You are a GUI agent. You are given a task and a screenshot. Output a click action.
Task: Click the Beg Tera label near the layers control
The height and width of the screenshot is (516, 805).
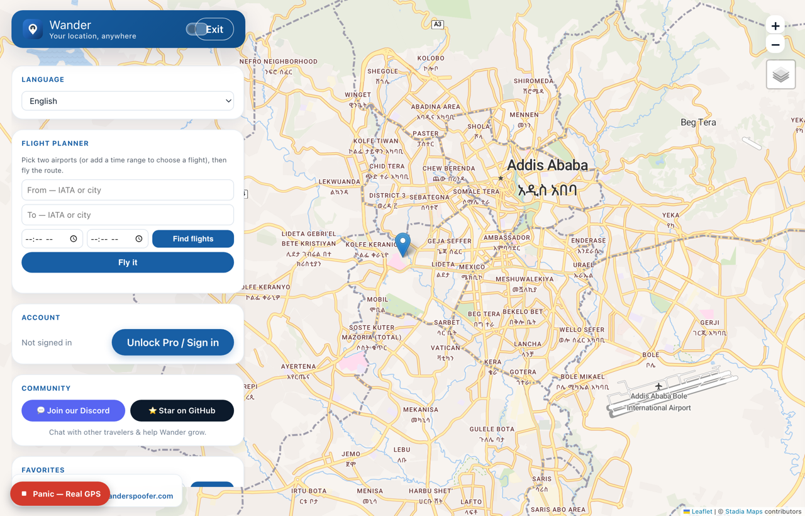click(698, 122)
